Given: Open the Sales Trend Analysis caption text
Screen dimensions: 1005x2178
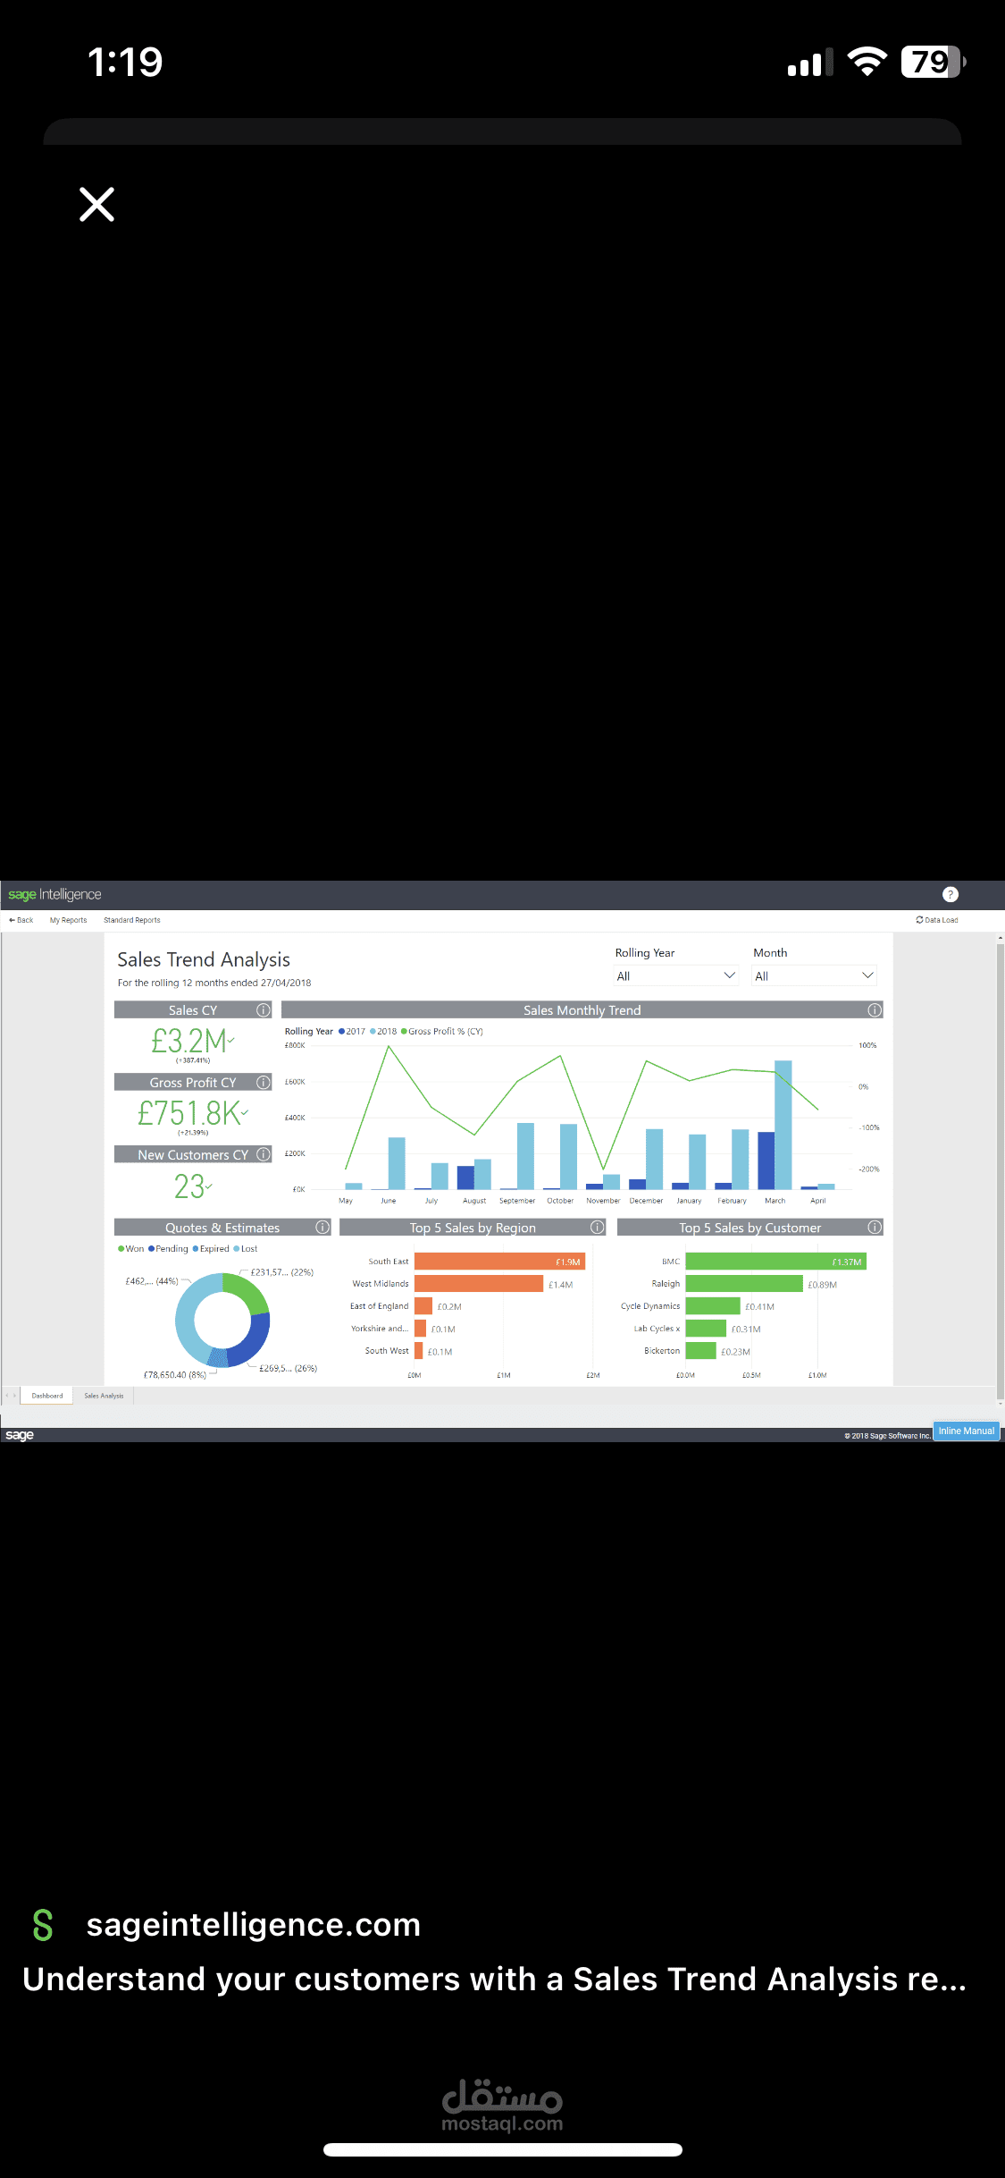Looking at the screenshot, I should coord(494,1979).
